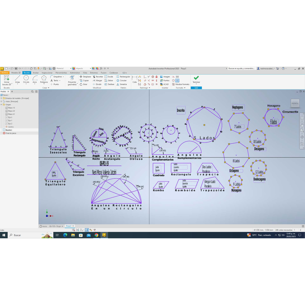Image resolution: width=305 pixels, height=305 pixels.
Task: Switch to the Anotar tab
Action: [36, 73]
